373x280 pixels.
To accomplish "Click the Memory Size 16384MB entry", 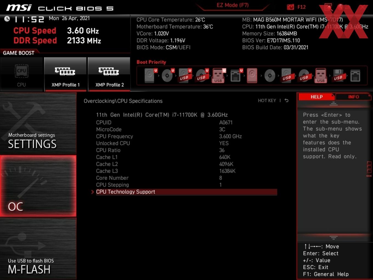I will tap(270, 33).
